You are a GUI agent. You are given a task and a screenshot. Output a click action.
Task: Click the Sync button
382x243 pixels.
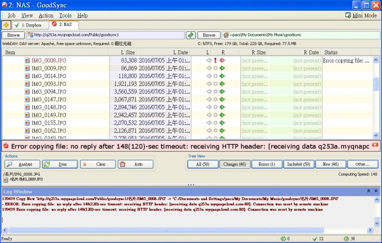click(60, 164)
